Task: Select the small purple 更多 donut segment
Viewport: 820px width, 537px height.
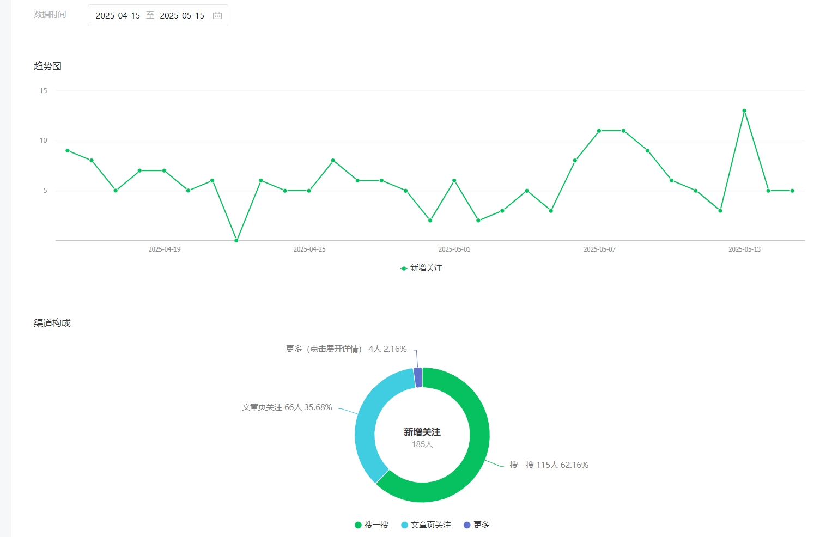Action: [x=418, y=377]
